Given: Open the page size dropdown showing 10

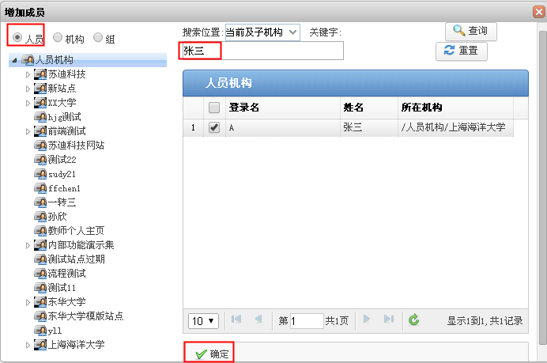Looking at the screenshot, I should 203,321.
